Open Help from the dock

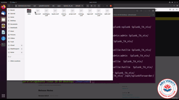(x=3, y=38)
